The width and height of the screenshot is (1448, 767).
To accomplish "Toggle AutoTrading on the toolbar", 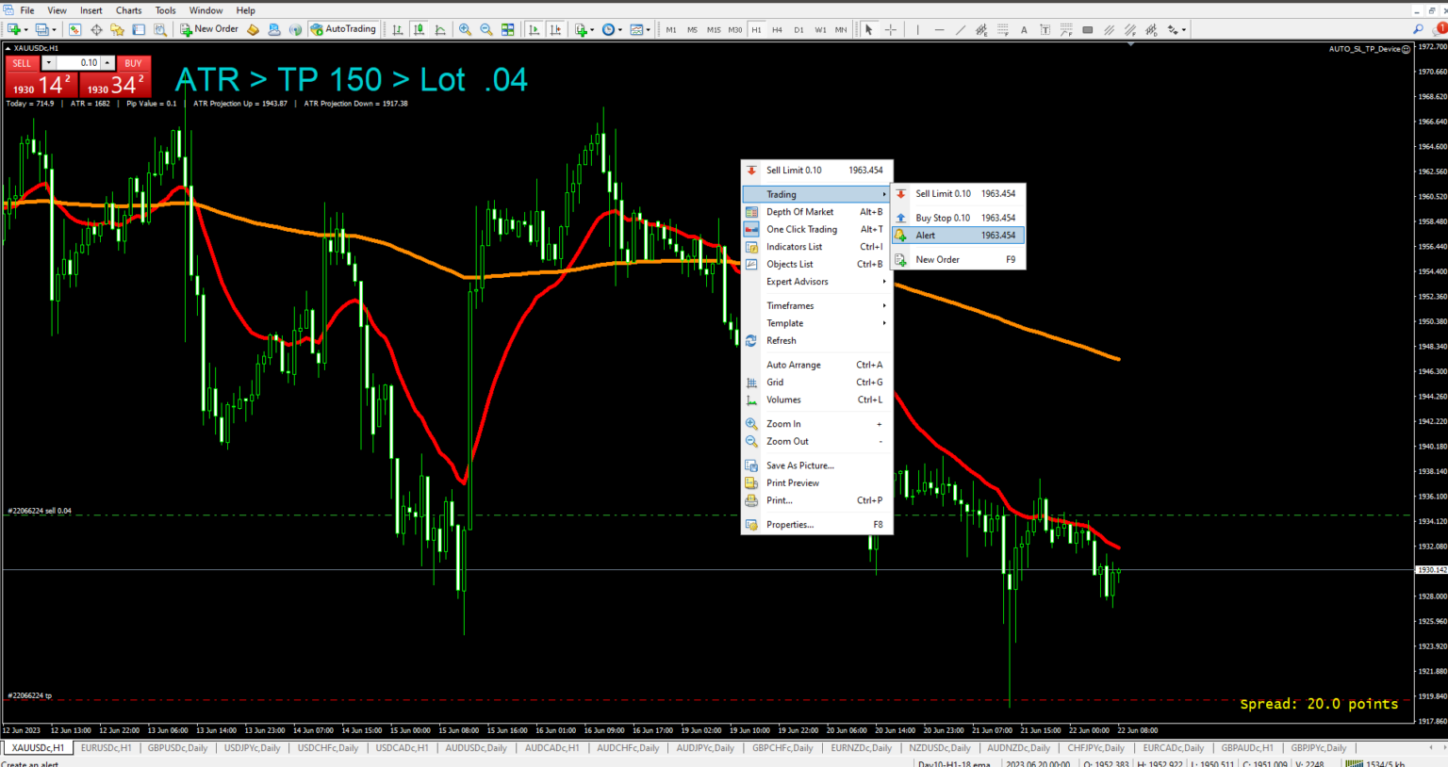I will [x=343, y=29].
